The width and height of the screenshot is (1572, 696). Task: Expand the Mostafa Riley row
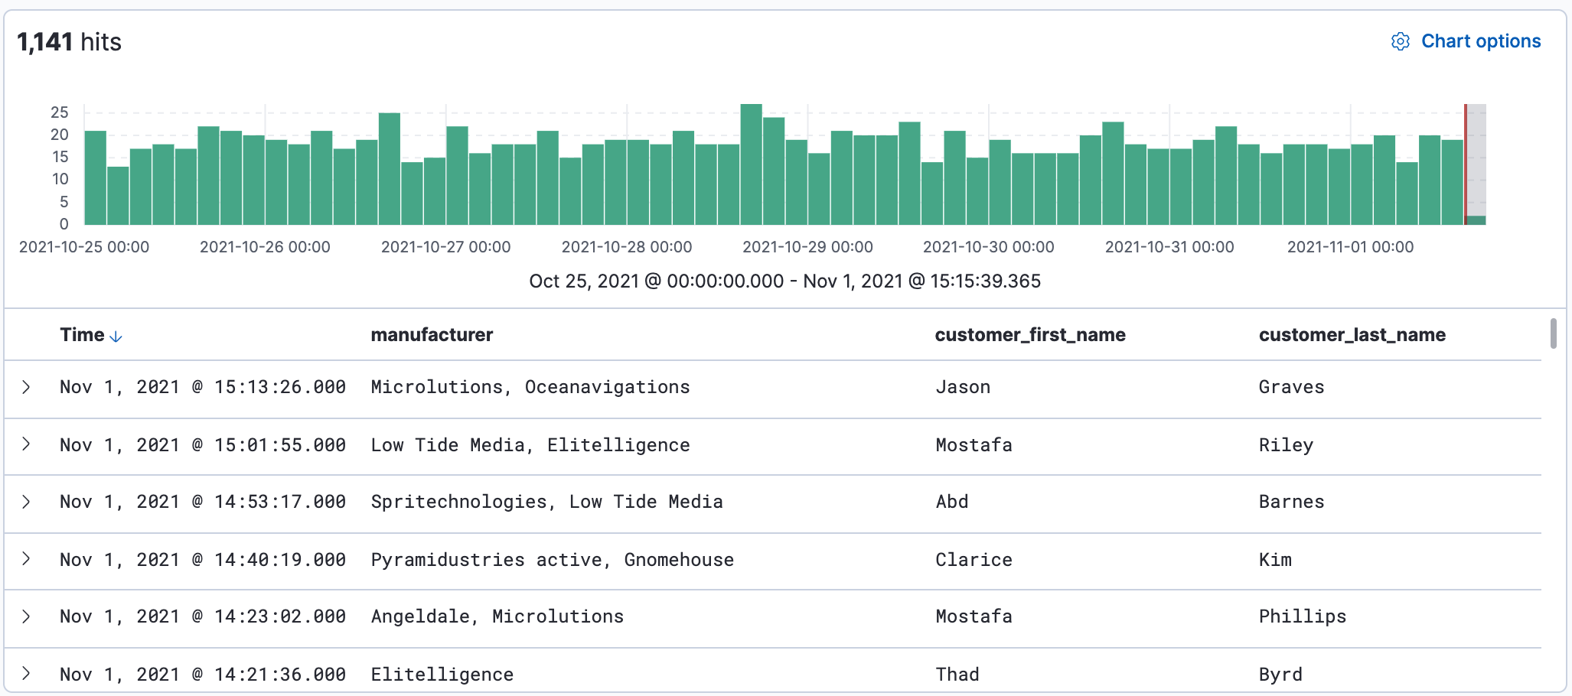click(26, 444)
